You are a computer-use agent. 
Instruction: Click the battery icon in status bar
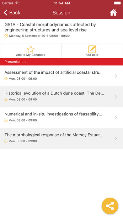point(118,3)
